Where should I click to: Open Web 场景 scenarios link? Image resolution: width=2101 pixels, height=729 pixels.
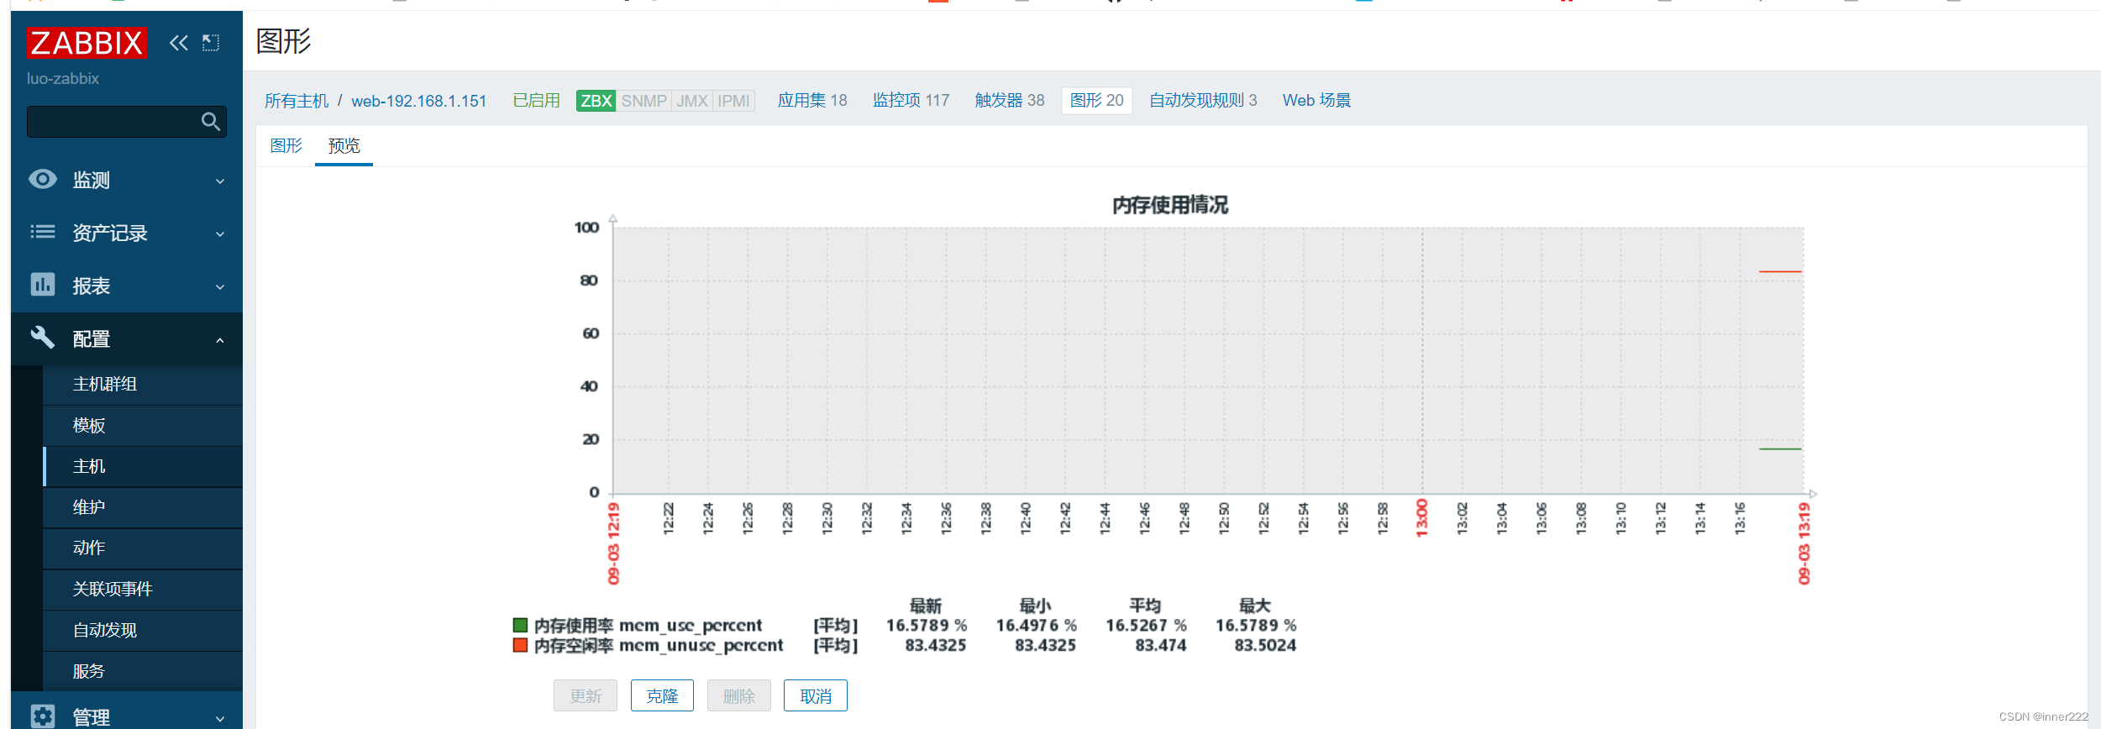point(1316,101)
